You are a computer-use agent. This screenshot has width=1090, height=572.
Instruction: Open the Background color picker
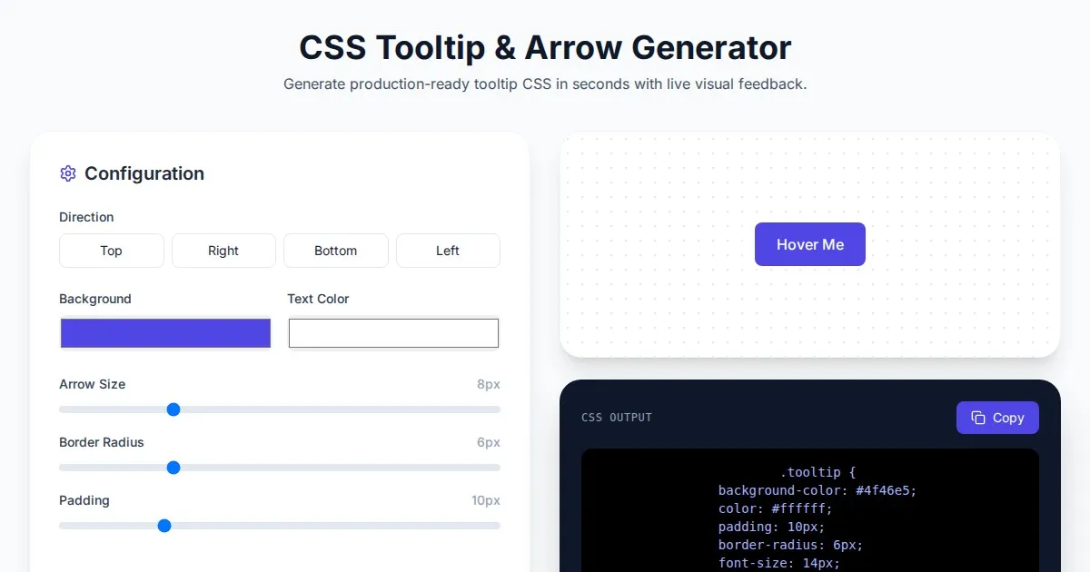(x=165, y=333)
